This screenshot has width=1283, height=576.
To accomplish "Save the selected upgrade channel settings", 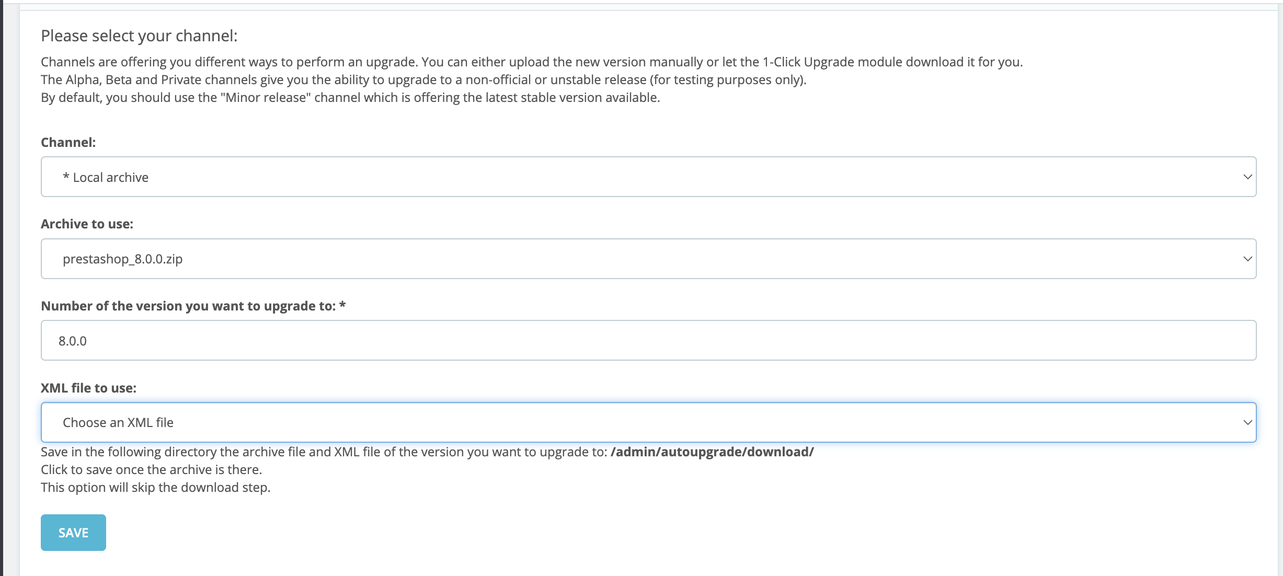I will tap(73, 532).
